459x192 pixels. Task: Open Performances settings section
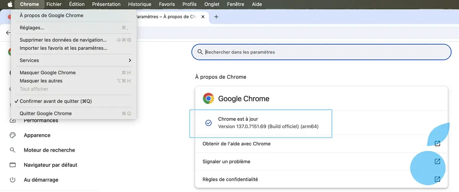tap(41, 120)
